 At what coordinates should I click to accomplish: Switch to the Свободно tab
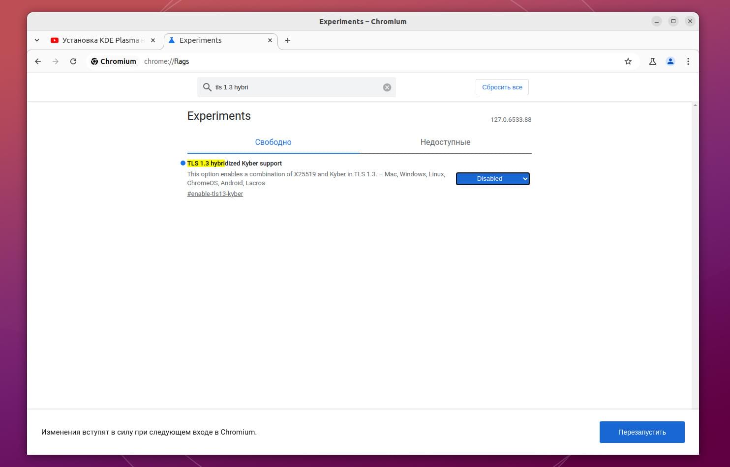point(273,142)
